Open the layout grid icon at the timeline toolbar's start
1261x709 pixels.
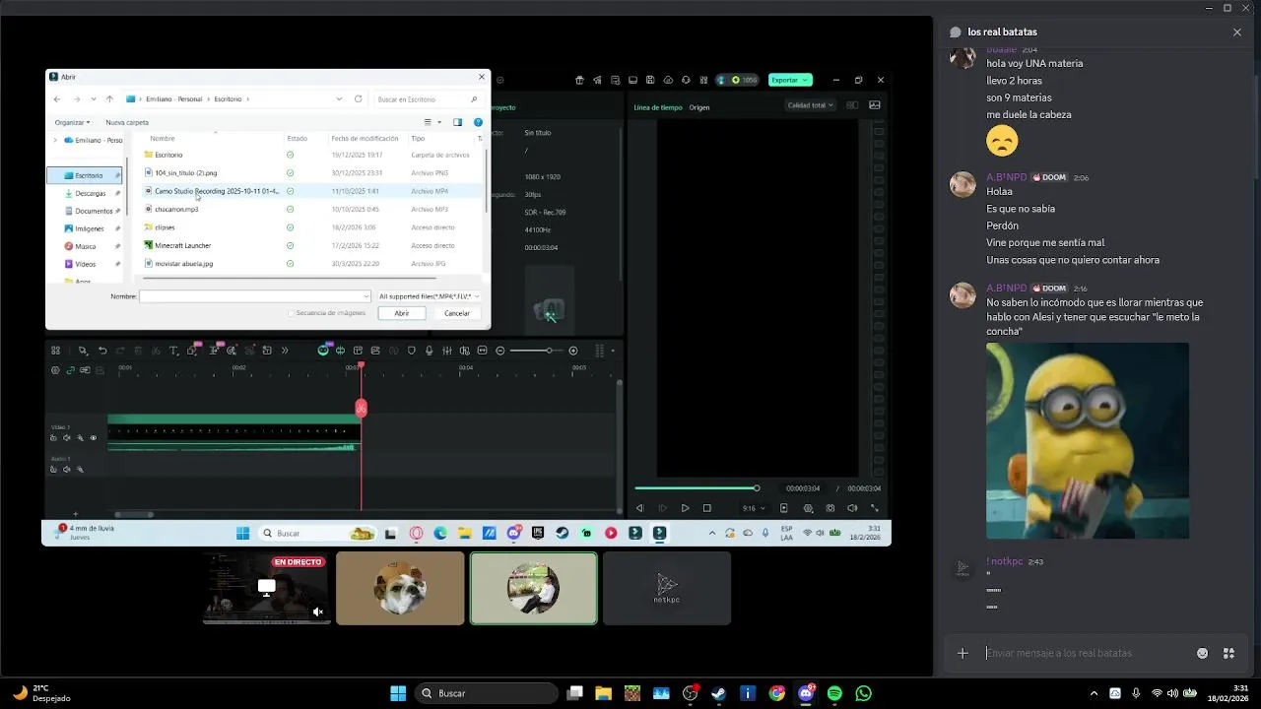[x=55, y=351]
